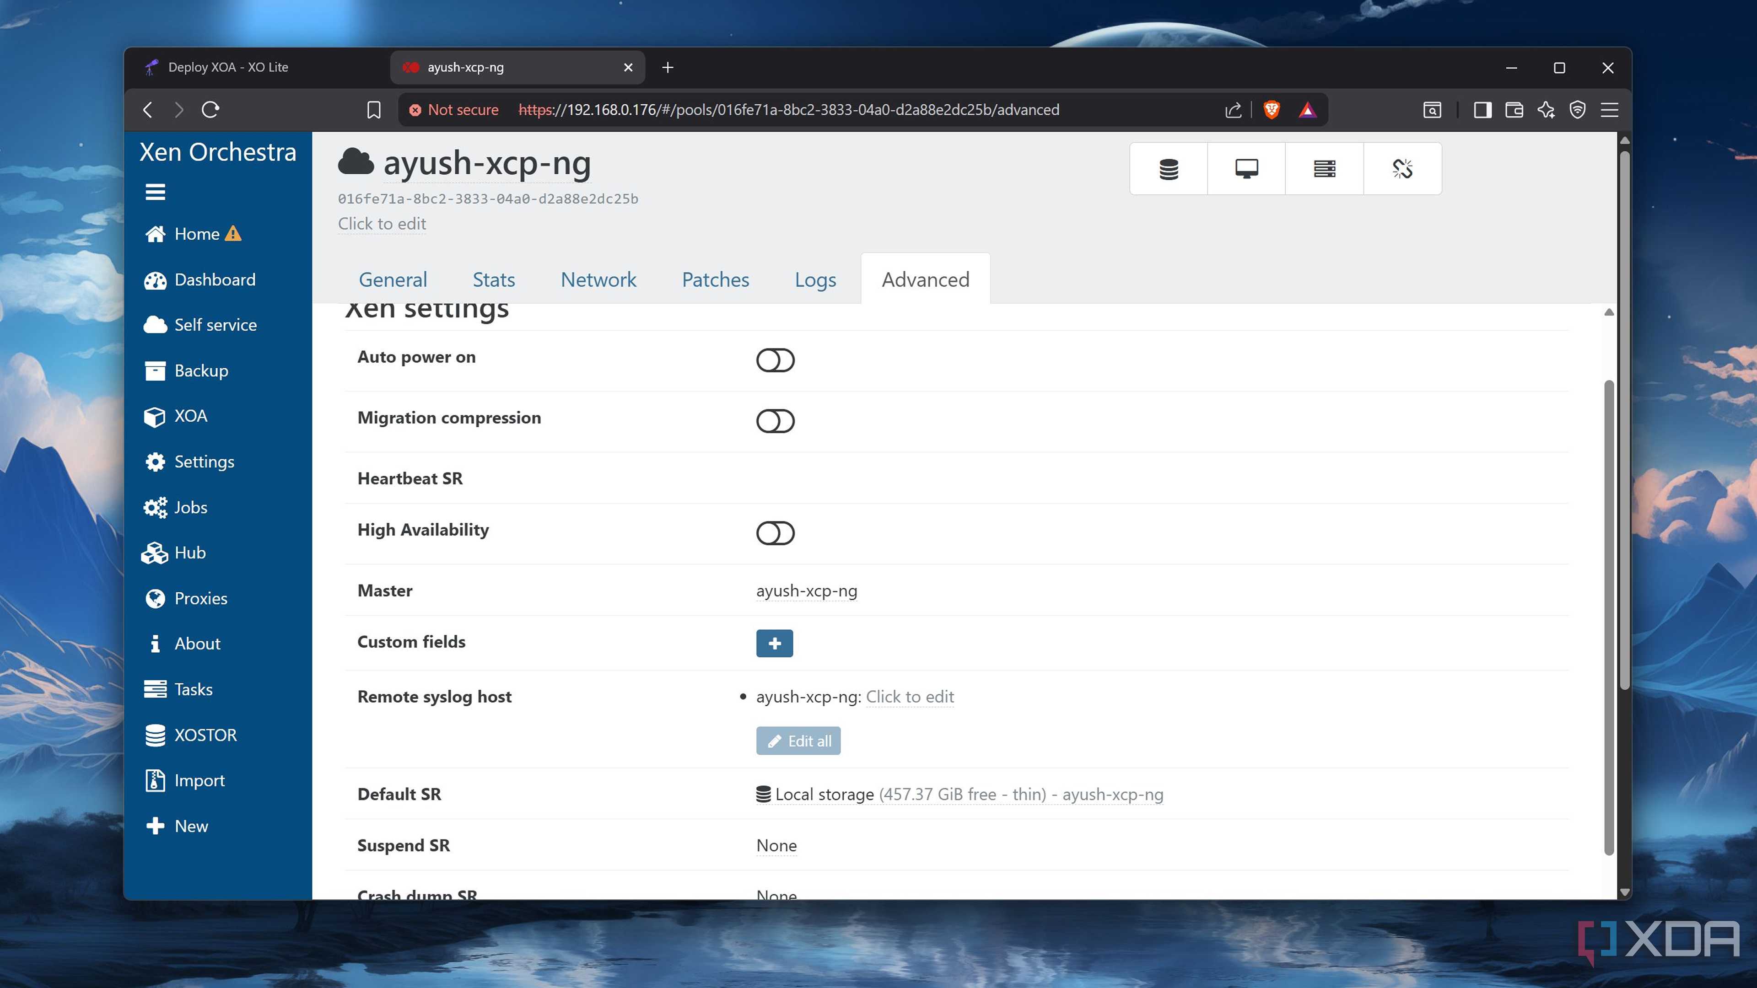Open Brave Shields lion icon
The image size is (1757, 988).
tap(1272, 110)
